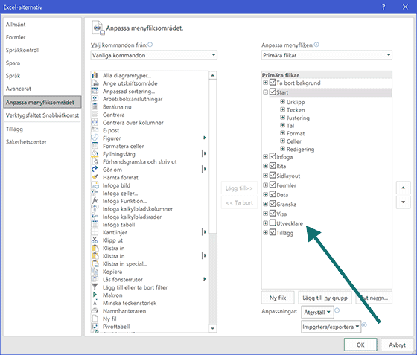Image resolution: width=417 pixels, height=355 pixels.
Task: Click the Fyllningsfärg paint bucket icon
Action: [95, 154]
